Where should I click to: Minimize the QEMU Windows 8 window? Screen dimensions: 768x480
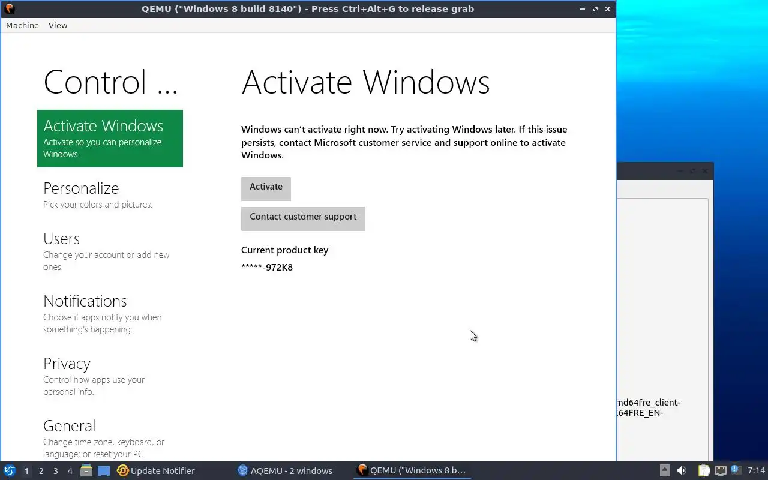click(583, 9)
